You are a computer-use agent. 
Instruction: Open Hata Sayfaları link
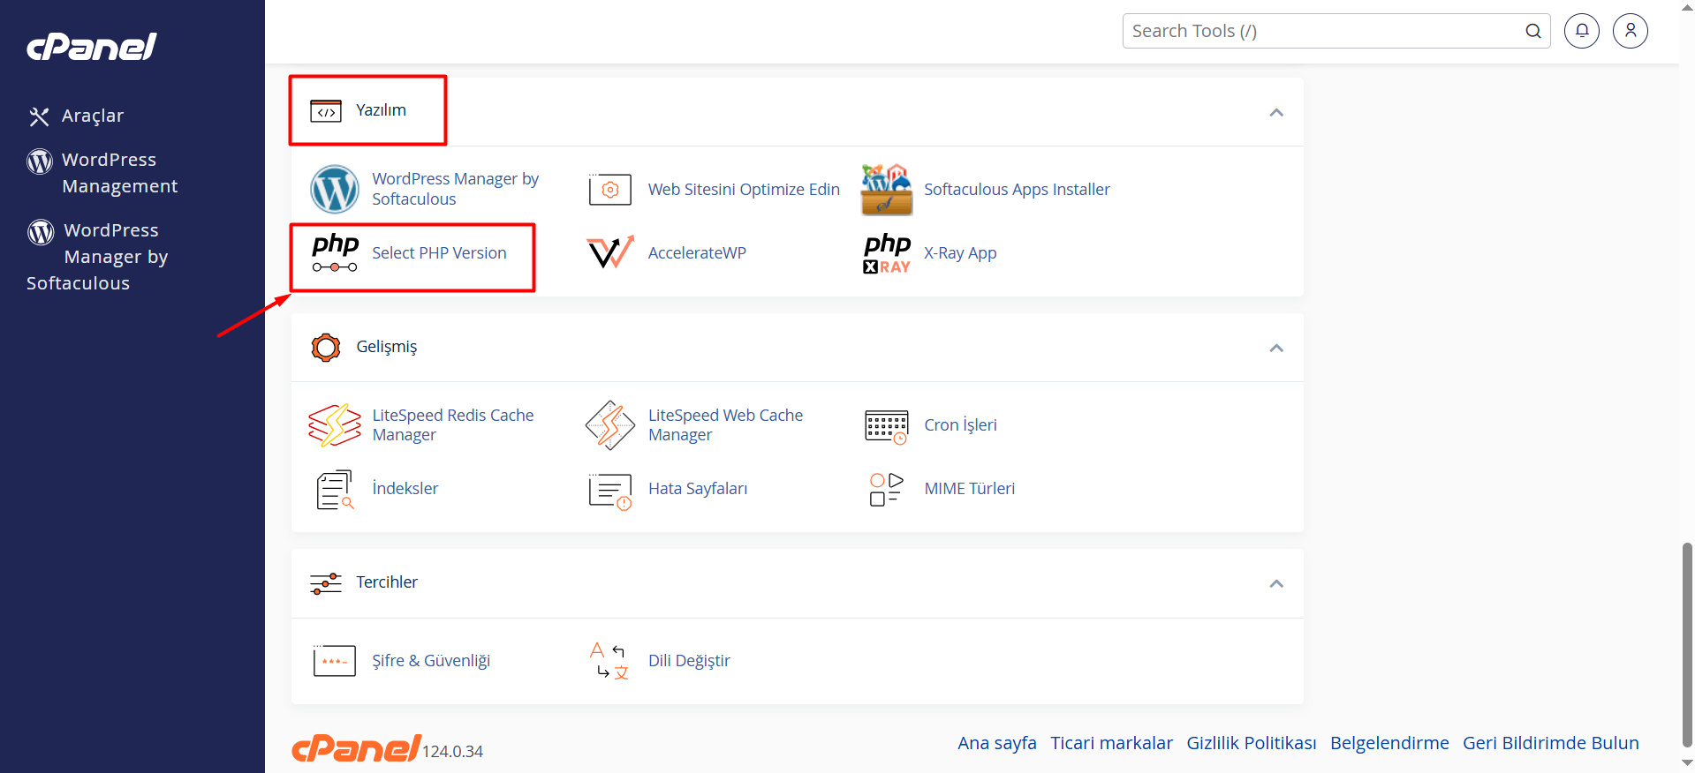[x=698, y=489]
